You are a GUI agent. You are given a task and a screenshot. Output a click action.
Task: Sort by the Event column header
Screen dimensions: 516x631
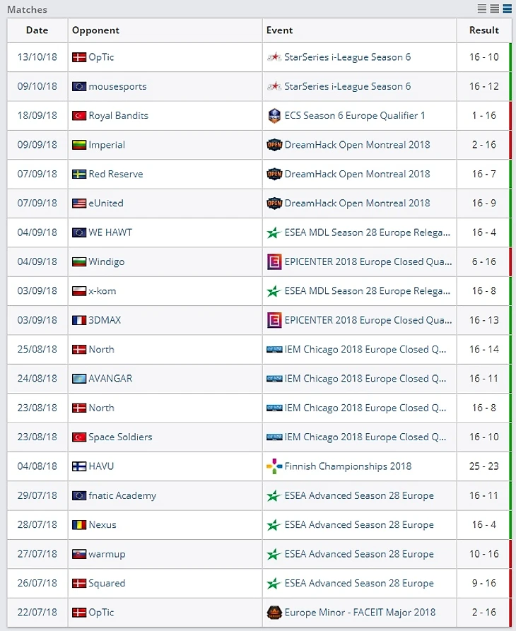(x=279, y=30)
